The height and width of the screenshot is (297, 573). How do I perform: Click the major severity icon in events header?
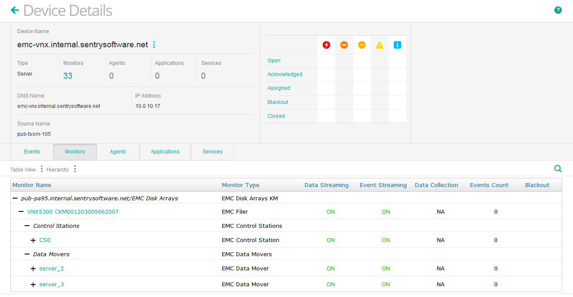344,44
